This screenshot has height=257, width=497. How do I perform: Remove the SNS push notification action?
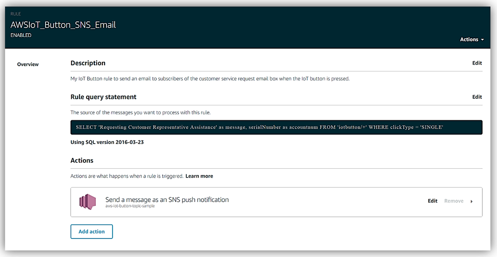click(453, 201)
